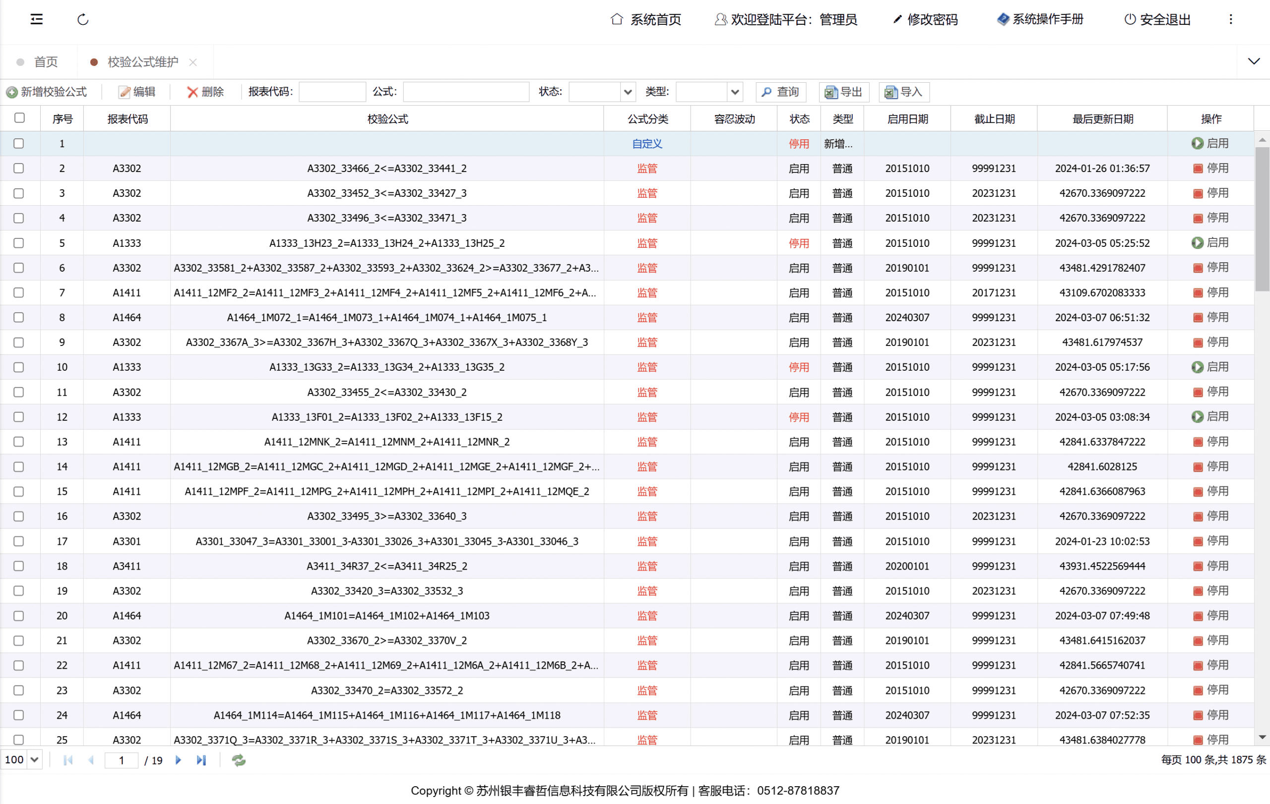The height and width of the screenshot is (804, 1270).
Task: Go to 系统首页 in header
Action: coord(646,19)
